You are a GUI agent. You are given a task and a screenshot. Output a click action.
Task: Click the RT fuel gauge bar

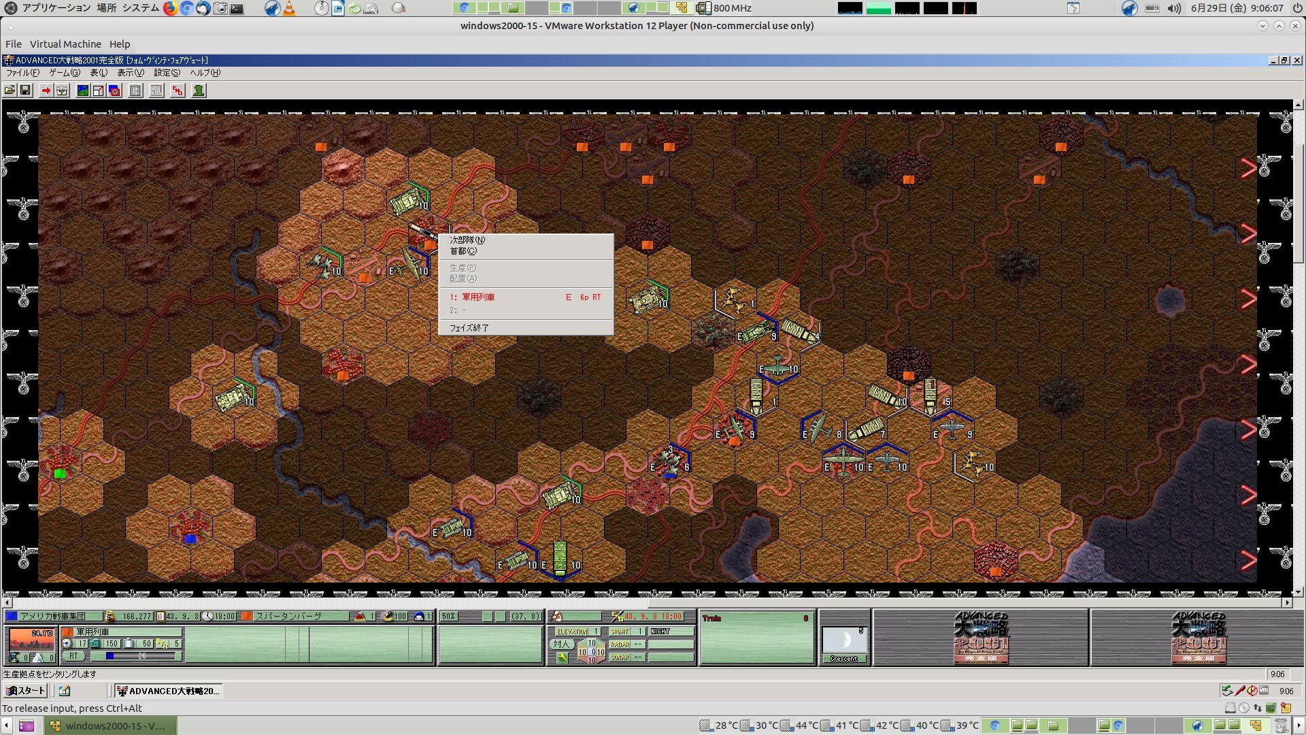coord(141,656)
